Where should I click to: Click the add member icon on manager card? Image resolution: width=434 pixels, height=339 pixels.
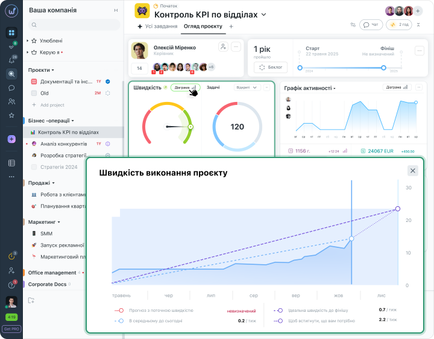pos(223,46)
